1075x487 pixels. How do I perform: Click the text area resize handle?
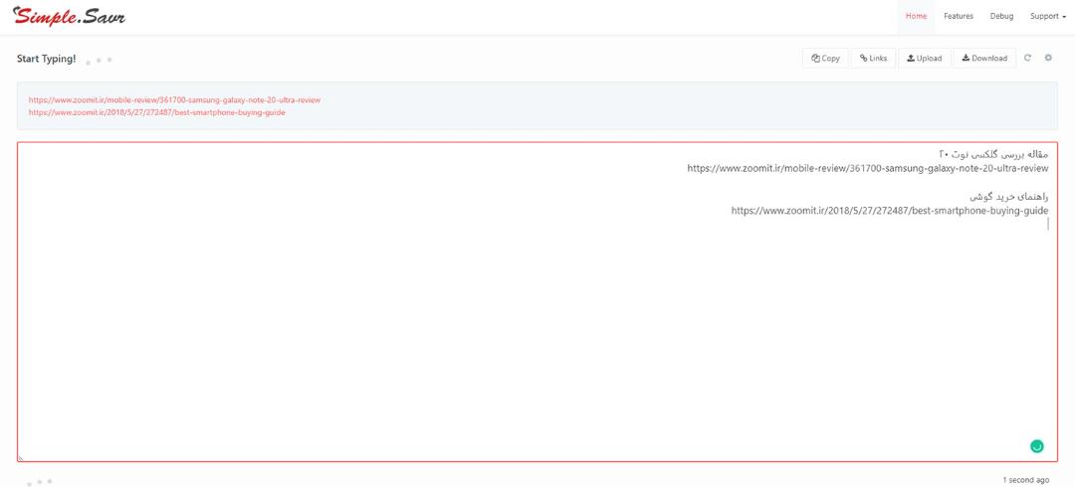[x=21, y=457]
